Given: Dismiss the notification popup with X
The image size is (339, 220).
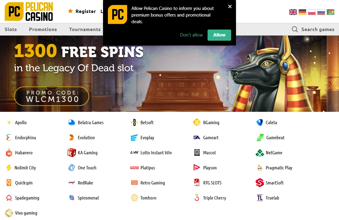Looking at the screenshot, I should 230,6.
